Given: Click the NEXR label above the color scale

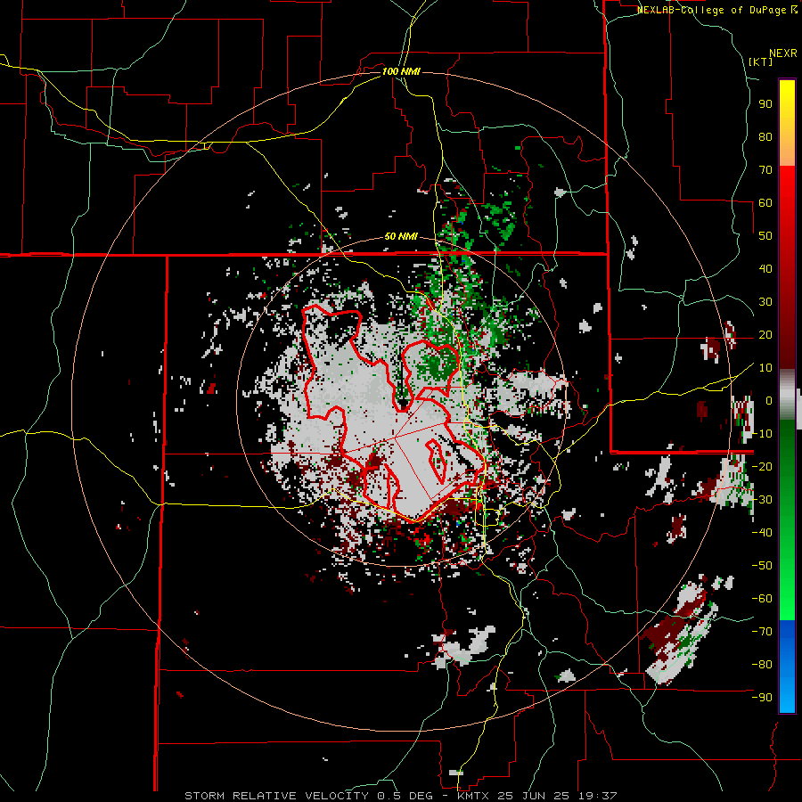Looking at the screenshot, I should click(783, 53).
